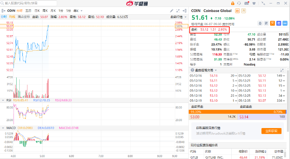Image resolution: width=290 pixels, height=159 pixels.
Task: Toggle the 分时 intraday line display
Action: click(3, 17)
